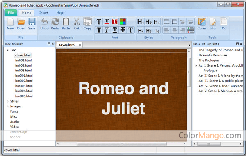This screenshot has width=246, height=156.
Task: Select bm002.html in Book Browser
Action: click(24, 81)
